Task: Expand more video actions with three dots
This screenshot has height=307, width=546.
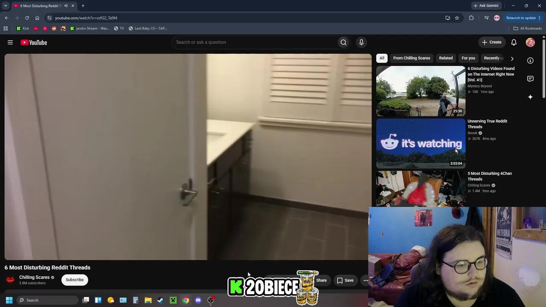Action: [366, 281]
